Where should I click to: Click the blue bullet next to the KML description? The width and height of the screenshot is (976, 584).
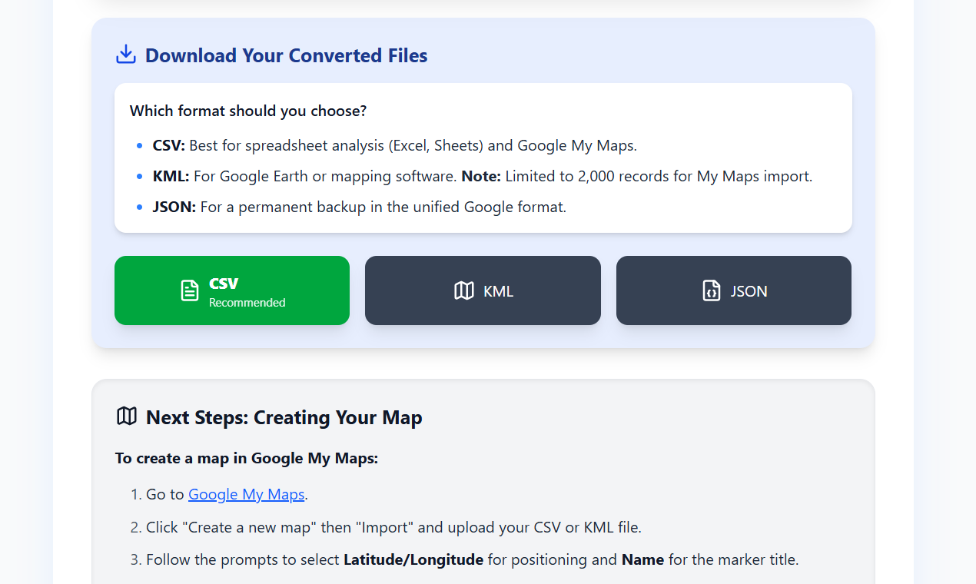138,176
